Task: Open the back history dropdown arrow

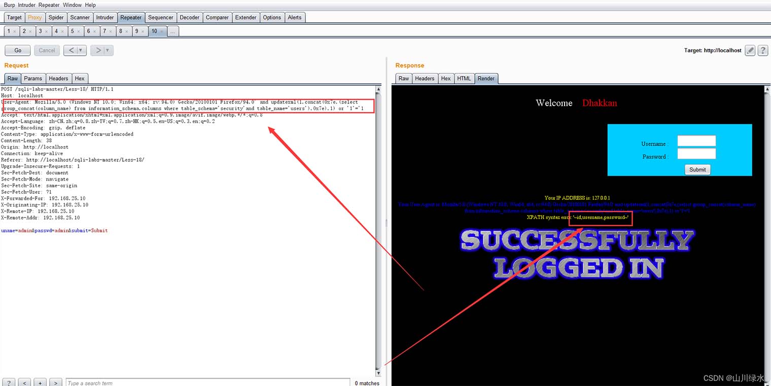Action: [x=82, y=50]
